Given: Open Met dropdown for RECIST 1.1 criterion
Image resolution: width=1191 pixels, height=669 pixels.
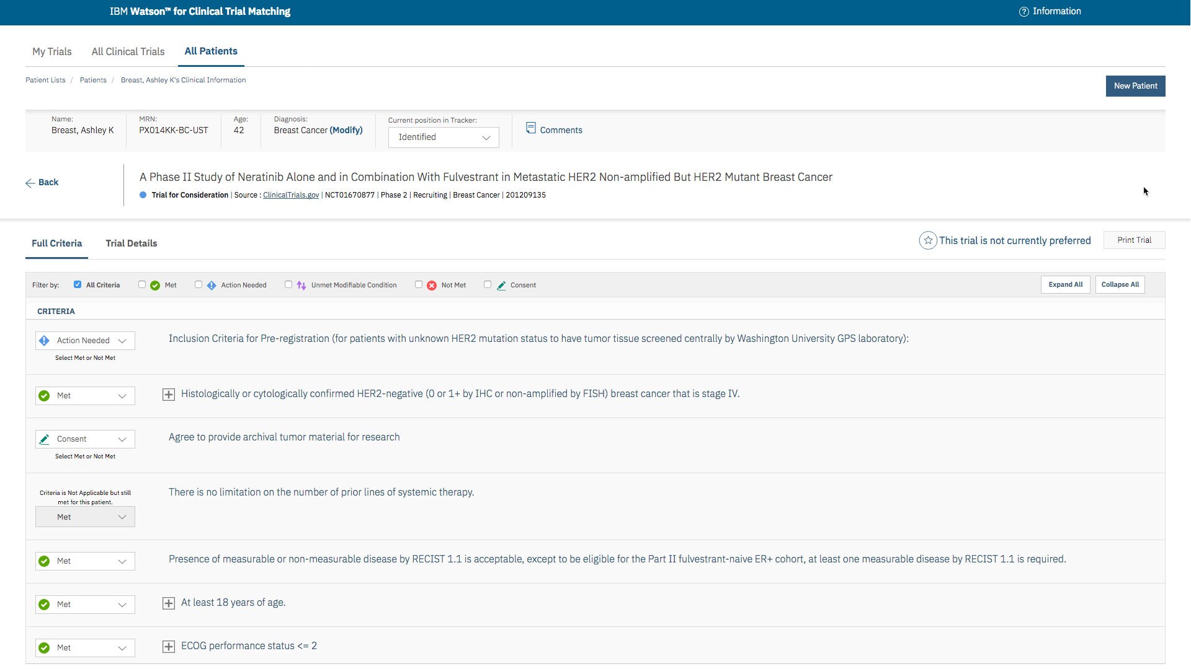Looking at the screenshot, I should click(85, 561).
